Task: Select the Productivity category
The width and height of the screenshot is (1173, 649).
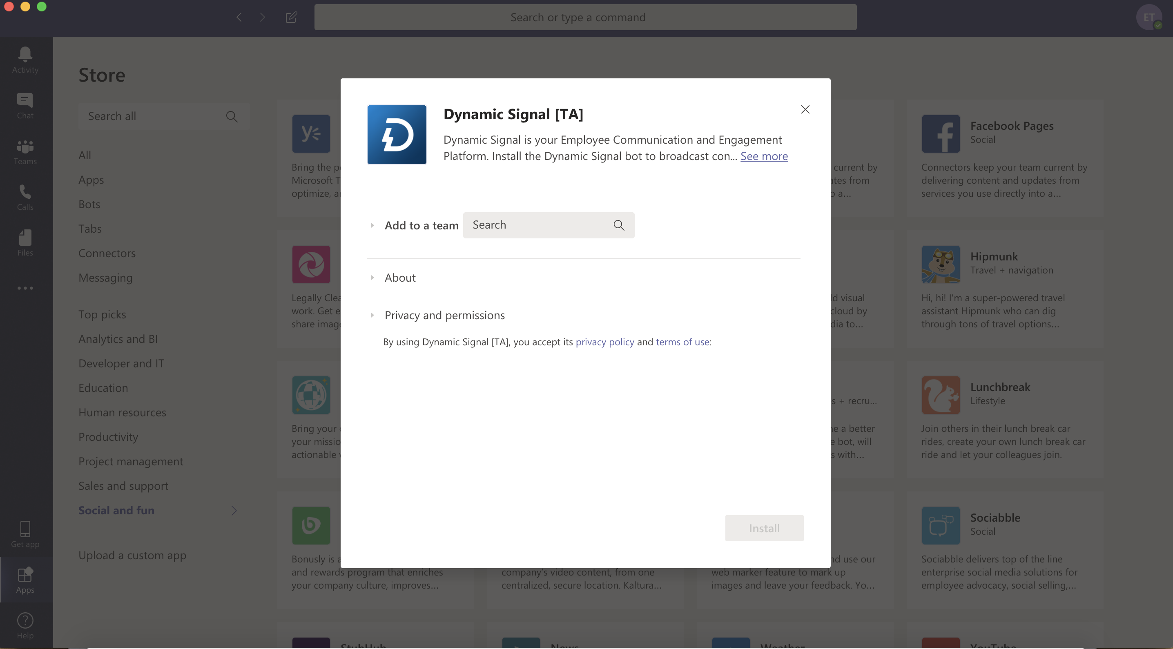Action: (x=108, y=438)
